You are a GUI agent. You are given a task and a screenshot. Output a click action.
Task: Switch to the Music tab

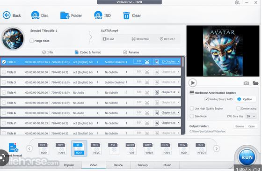(167, 165)
